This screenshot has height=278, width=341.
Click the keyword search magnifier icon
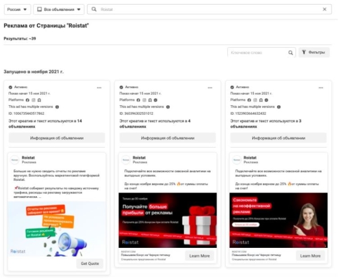coord(290,53)
